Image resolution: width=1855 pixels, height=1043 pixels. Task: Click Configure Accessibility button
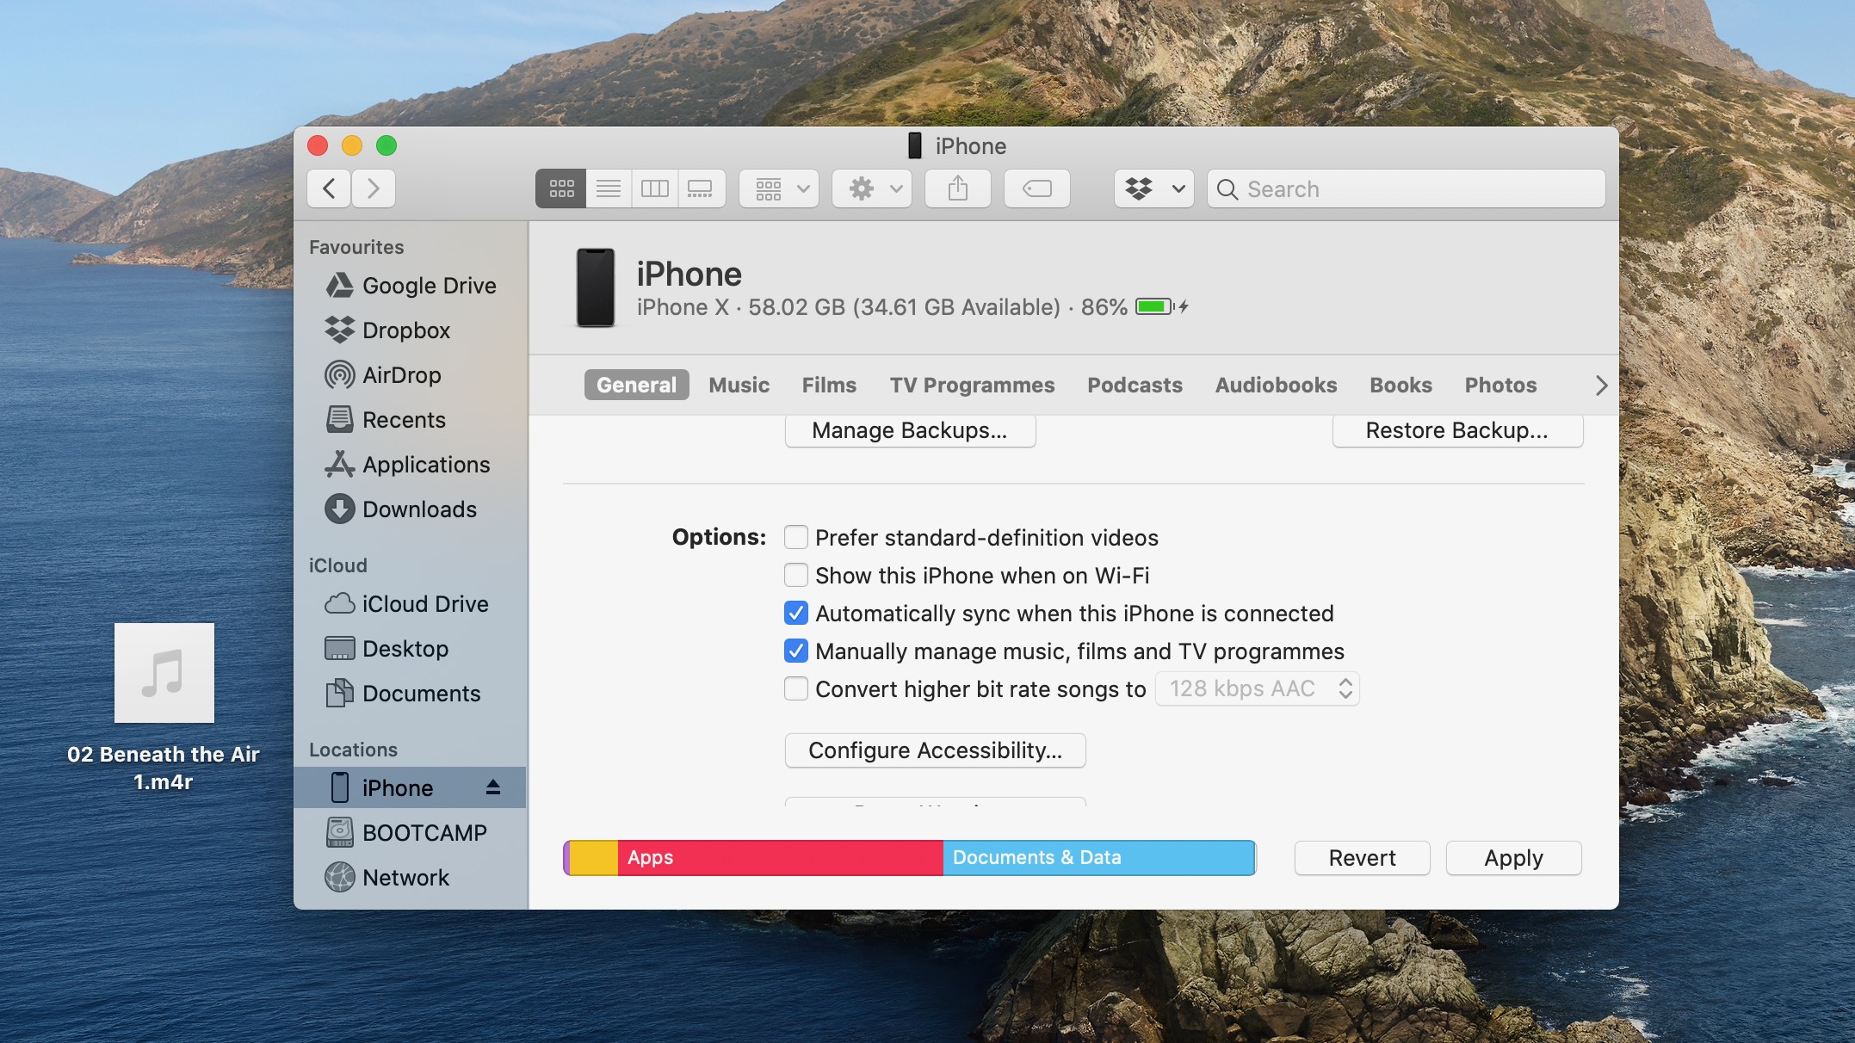coord(935,750)
